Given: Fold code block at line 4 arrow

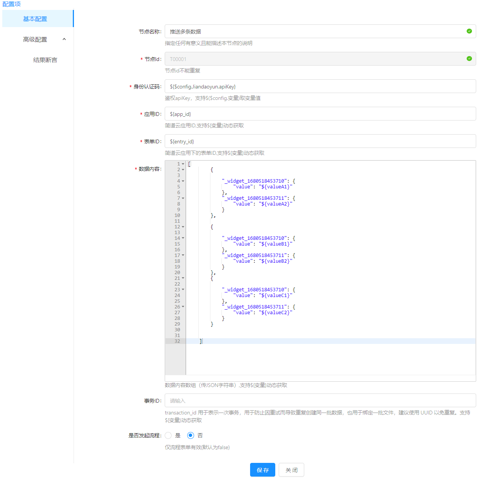Looking at the screenshot, I should click(183, 181).
